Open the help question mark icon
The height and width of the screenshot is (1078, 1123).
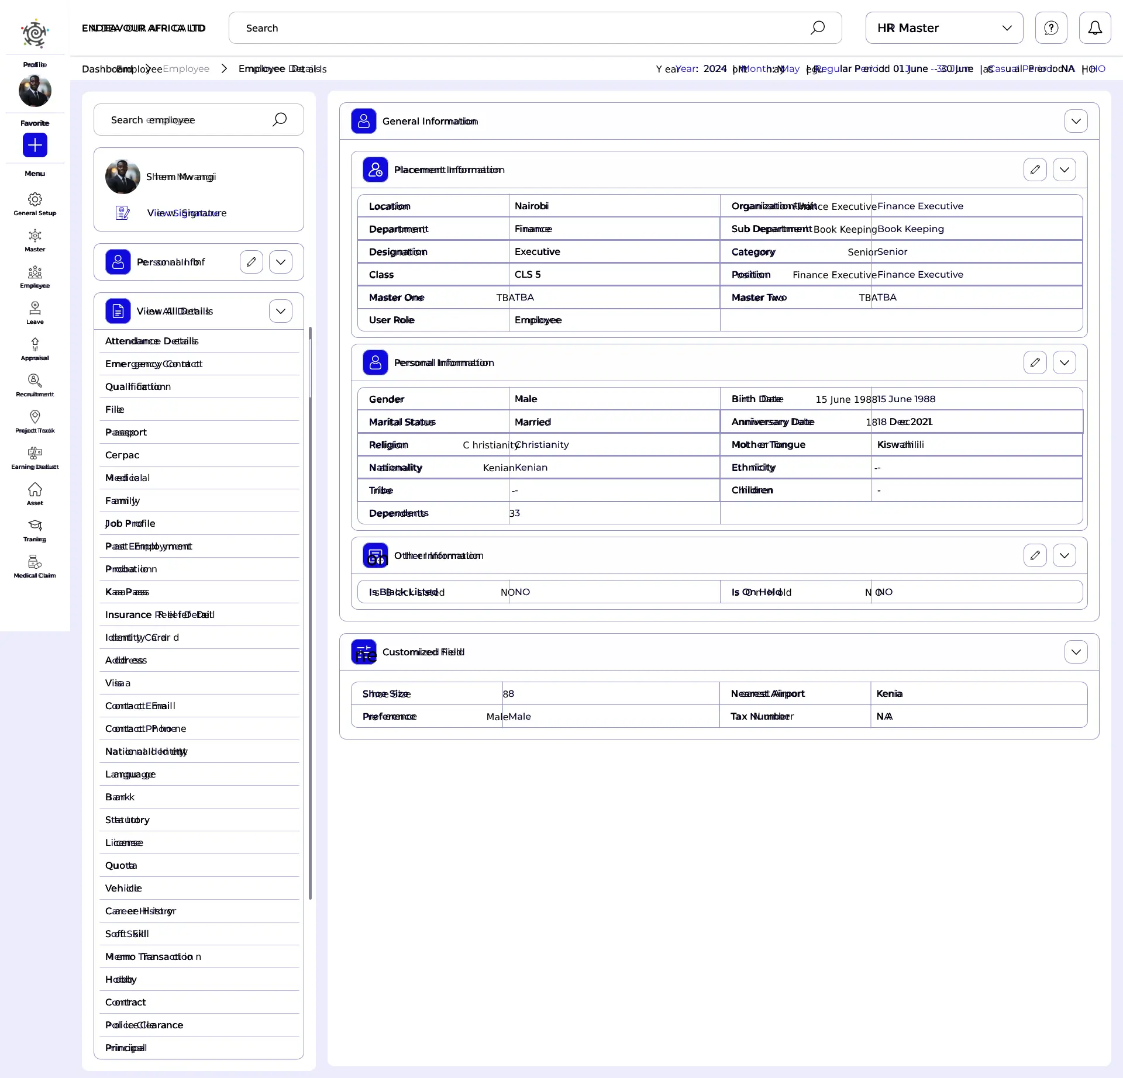(1050, 28)
